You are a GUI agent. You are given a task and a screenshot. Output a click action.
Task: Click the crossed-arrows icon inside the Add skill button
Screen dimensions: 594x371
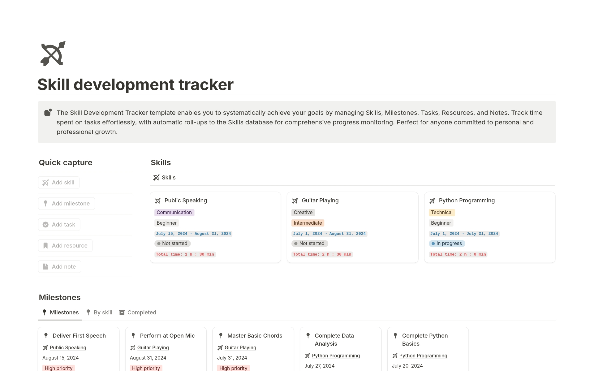(45, 183)
